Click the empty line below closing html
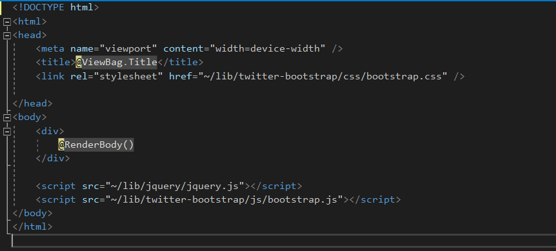Image resolution: width=556 pixels, height=251 pixels. click(x=284, y=241)
